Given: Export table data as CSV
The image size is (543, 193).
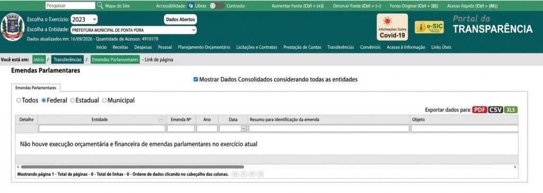Looking at the screenshot, I should pos(496,110).
